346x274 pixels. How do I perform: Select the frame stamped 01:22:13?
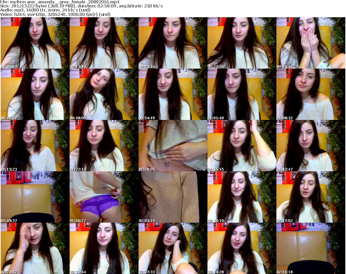click(104, 146)
